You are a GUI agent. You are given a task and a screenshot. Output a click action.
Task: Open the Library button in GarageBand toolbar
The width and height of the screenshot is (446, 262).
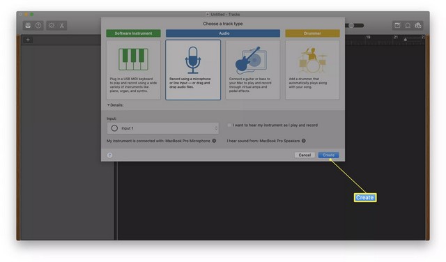click(28, 26)
